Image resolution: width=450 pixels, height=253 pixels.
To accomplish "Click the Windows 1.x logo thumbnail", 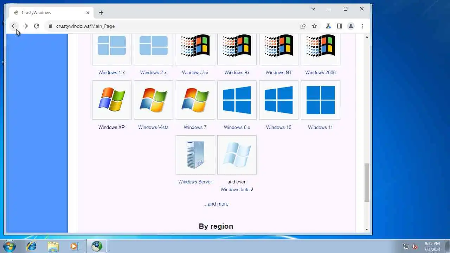I will click(x=112, y=46).
